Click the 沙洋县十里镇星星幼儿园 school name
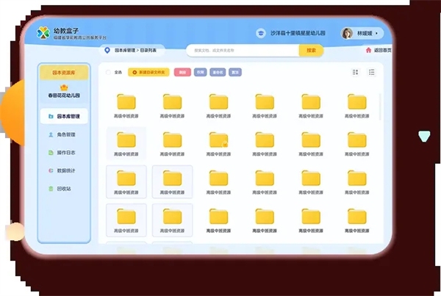Viewport: 441px width, 296px height. (x=298, y=33)
